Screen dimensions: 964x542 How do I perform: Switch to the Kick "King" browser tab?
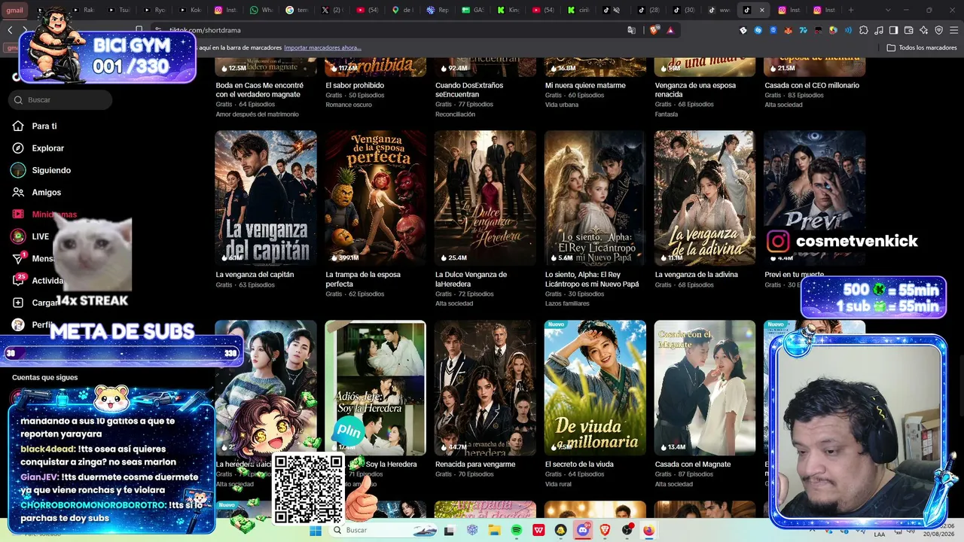click(510, 10)
